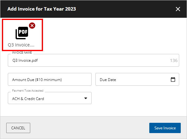Click the Payment Type dropdown arrow
The width and height of the screenshot is (187, 139).
[86, 98]
